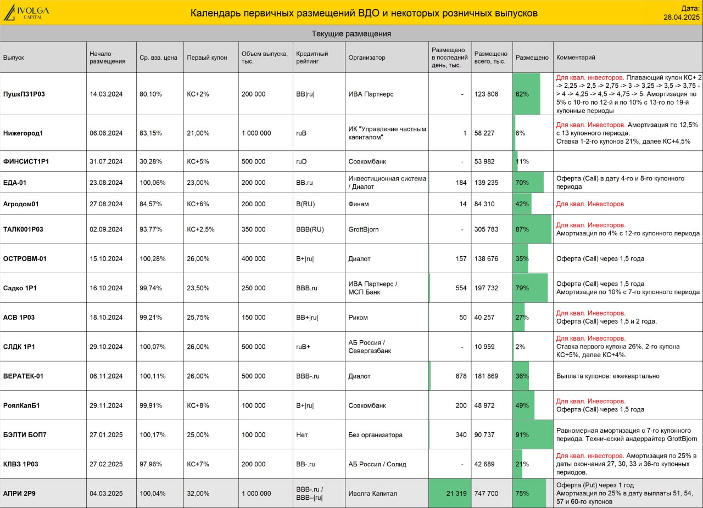Click the Ivolga Capital logo
The width and height of the screenshot is (703, 508).
(26, 12)
